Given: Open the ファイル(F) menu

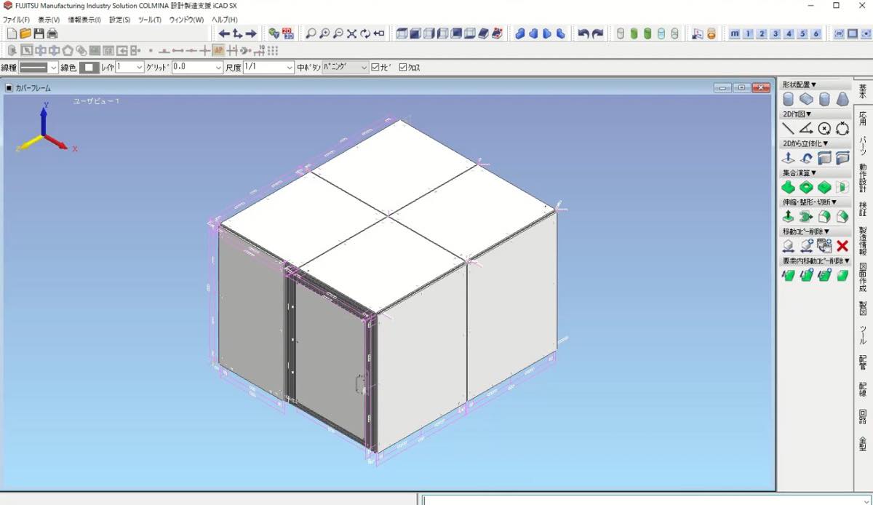Looking at the screenshot, I should [17, 20].
